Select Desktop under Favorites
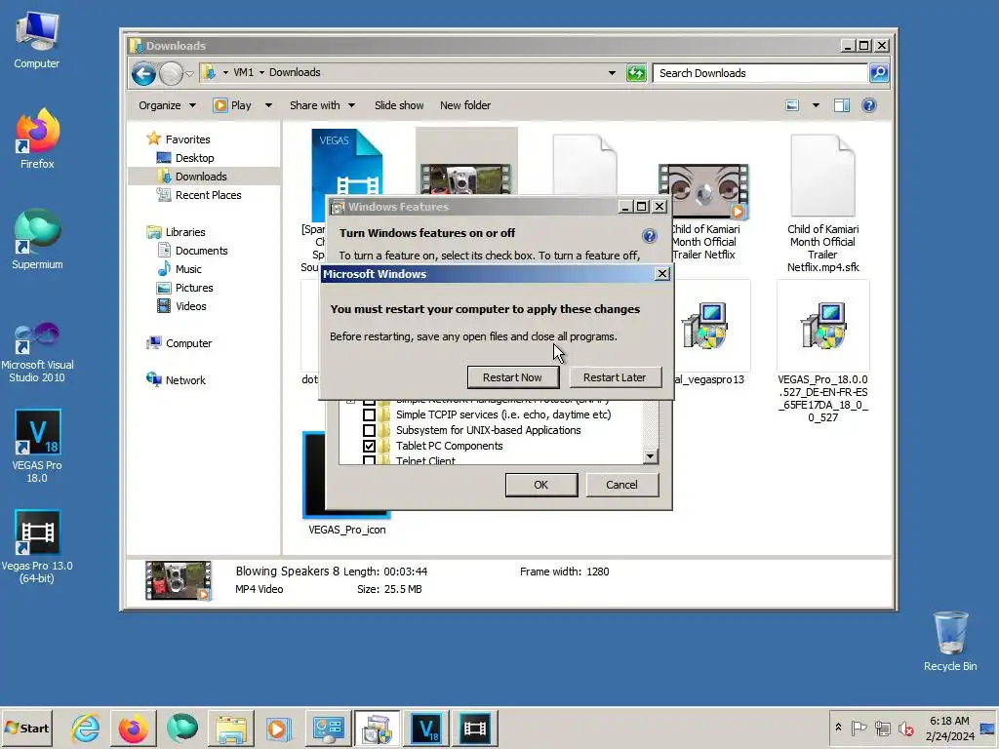This screenshot has height=749, width=999. tap(194, 158)
